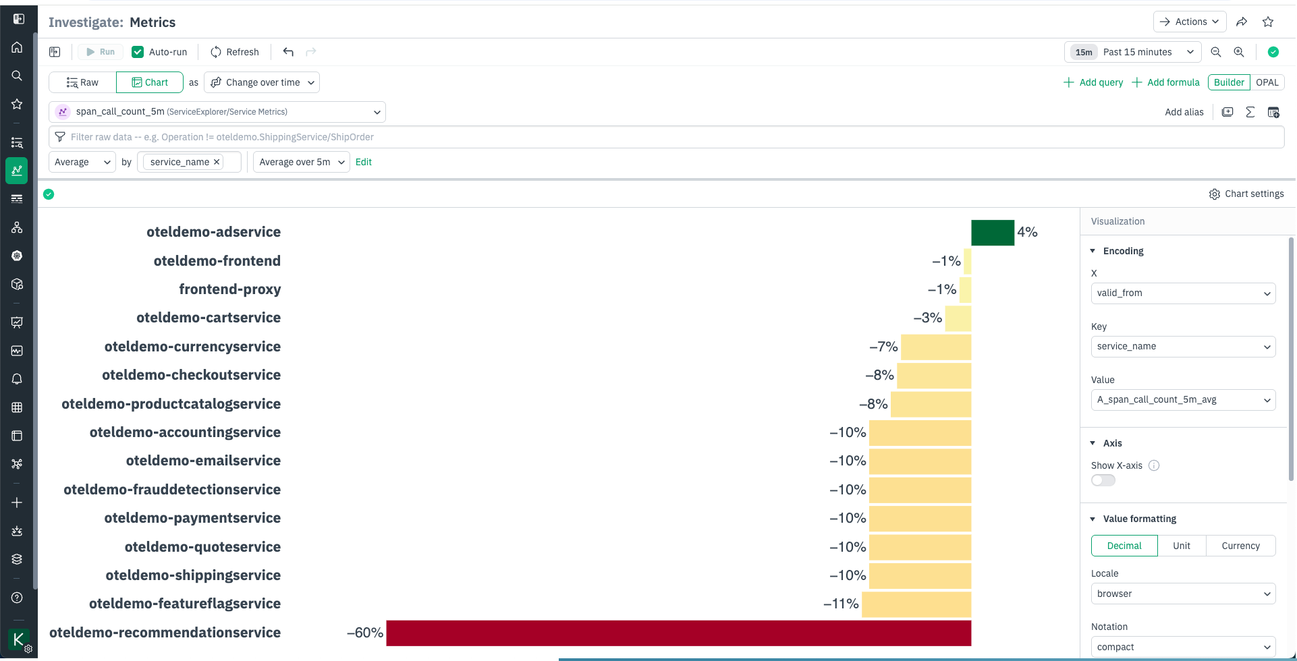Open the layers stack icon in sidebar
The width and height of the screenshot is (1297, 661).
(x=17, y=559)
